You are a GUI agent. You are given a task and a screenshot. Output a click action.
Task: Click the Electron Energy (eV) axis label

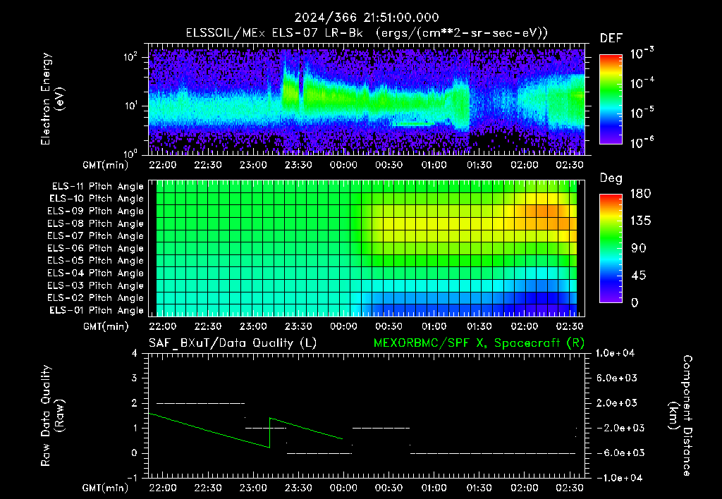click(x=52, y=99)
